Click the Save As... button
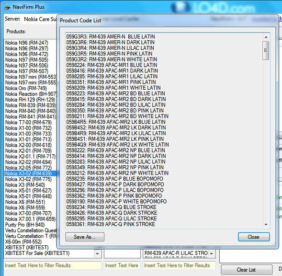 click(x=85, y=237)
